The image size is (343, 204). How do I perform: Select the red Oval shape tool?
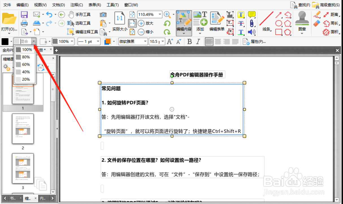(x=279, y=23)
